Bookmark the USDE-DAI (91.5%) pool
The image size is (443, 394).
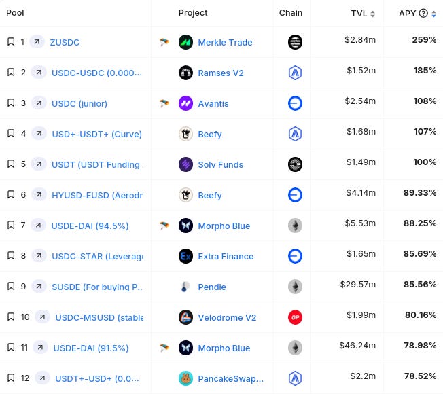tap(11, 347)
